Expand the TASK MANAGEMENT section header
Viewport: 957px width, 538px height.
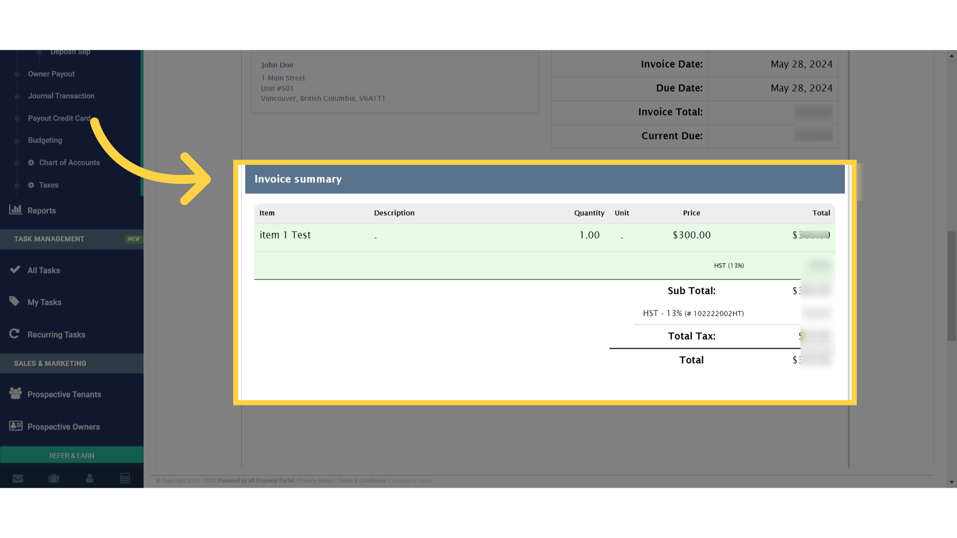tap(49, 239)
